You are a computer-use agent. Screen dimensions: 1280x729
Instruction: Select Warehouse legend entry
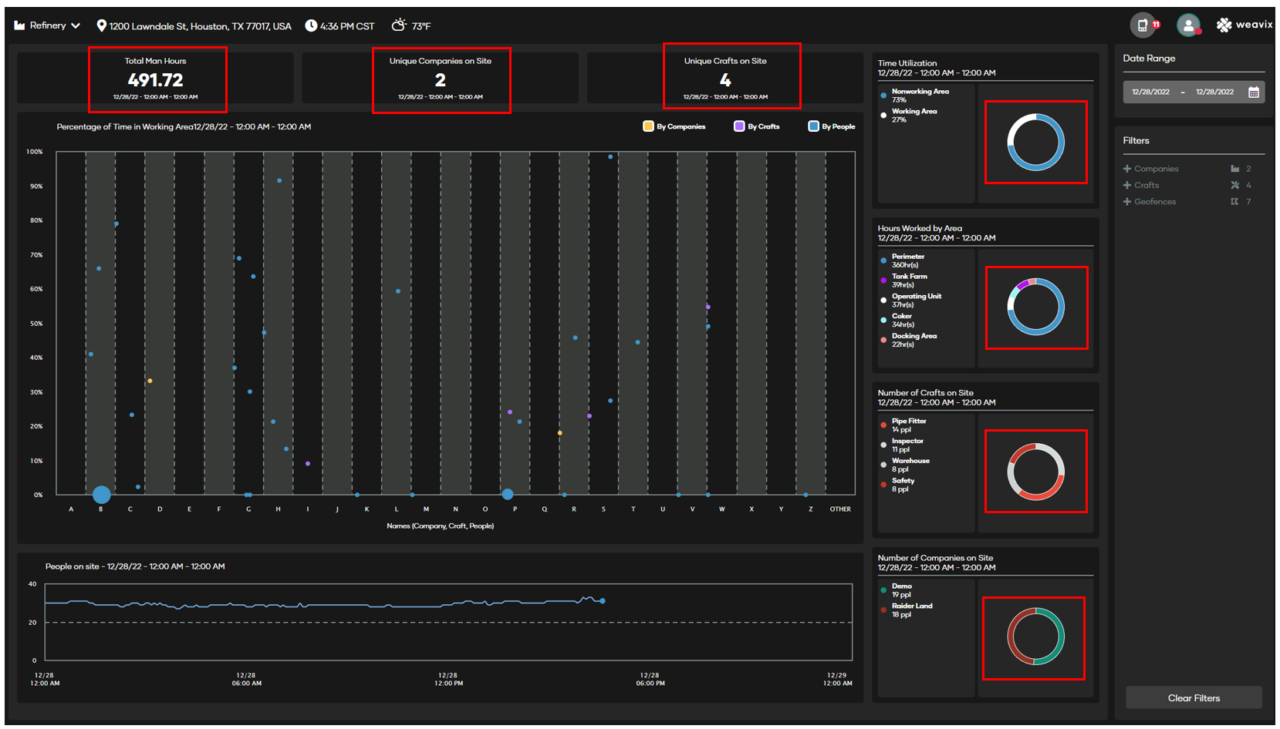click(x=905, y=465)
